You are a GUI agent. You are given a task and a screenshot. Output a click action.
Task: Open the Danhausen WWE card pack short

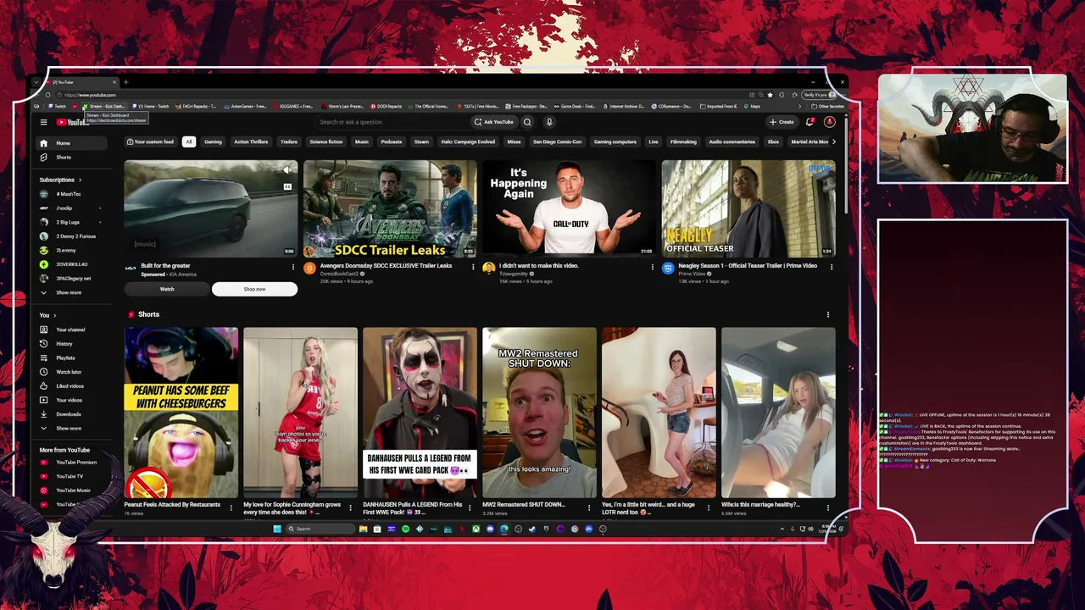420,413
